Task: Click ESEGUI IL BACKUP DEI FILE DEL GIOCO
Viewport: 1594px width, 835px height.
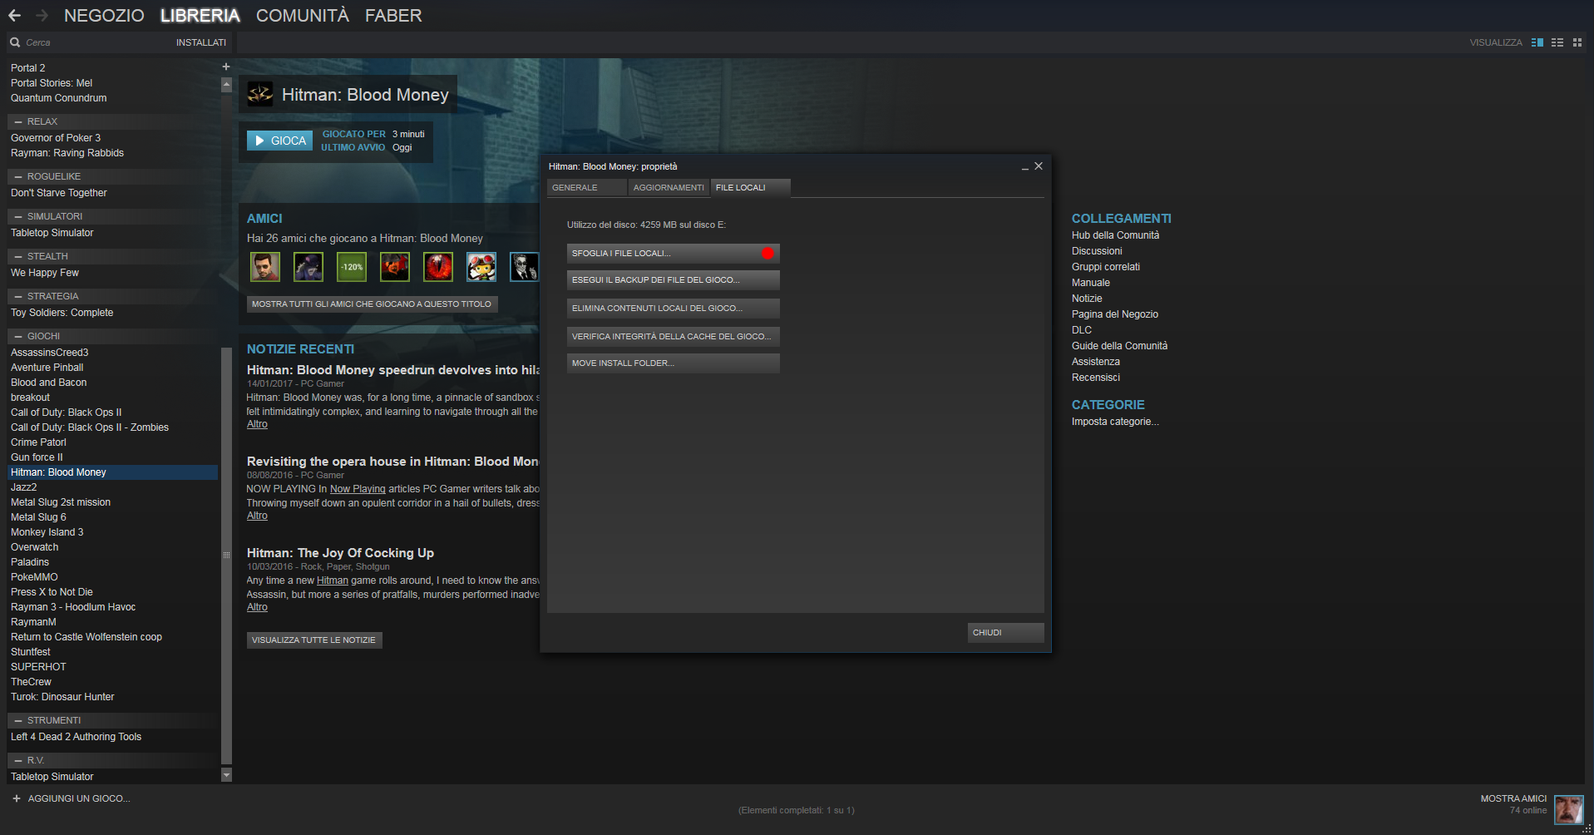Action: click(x=673, y=279)
